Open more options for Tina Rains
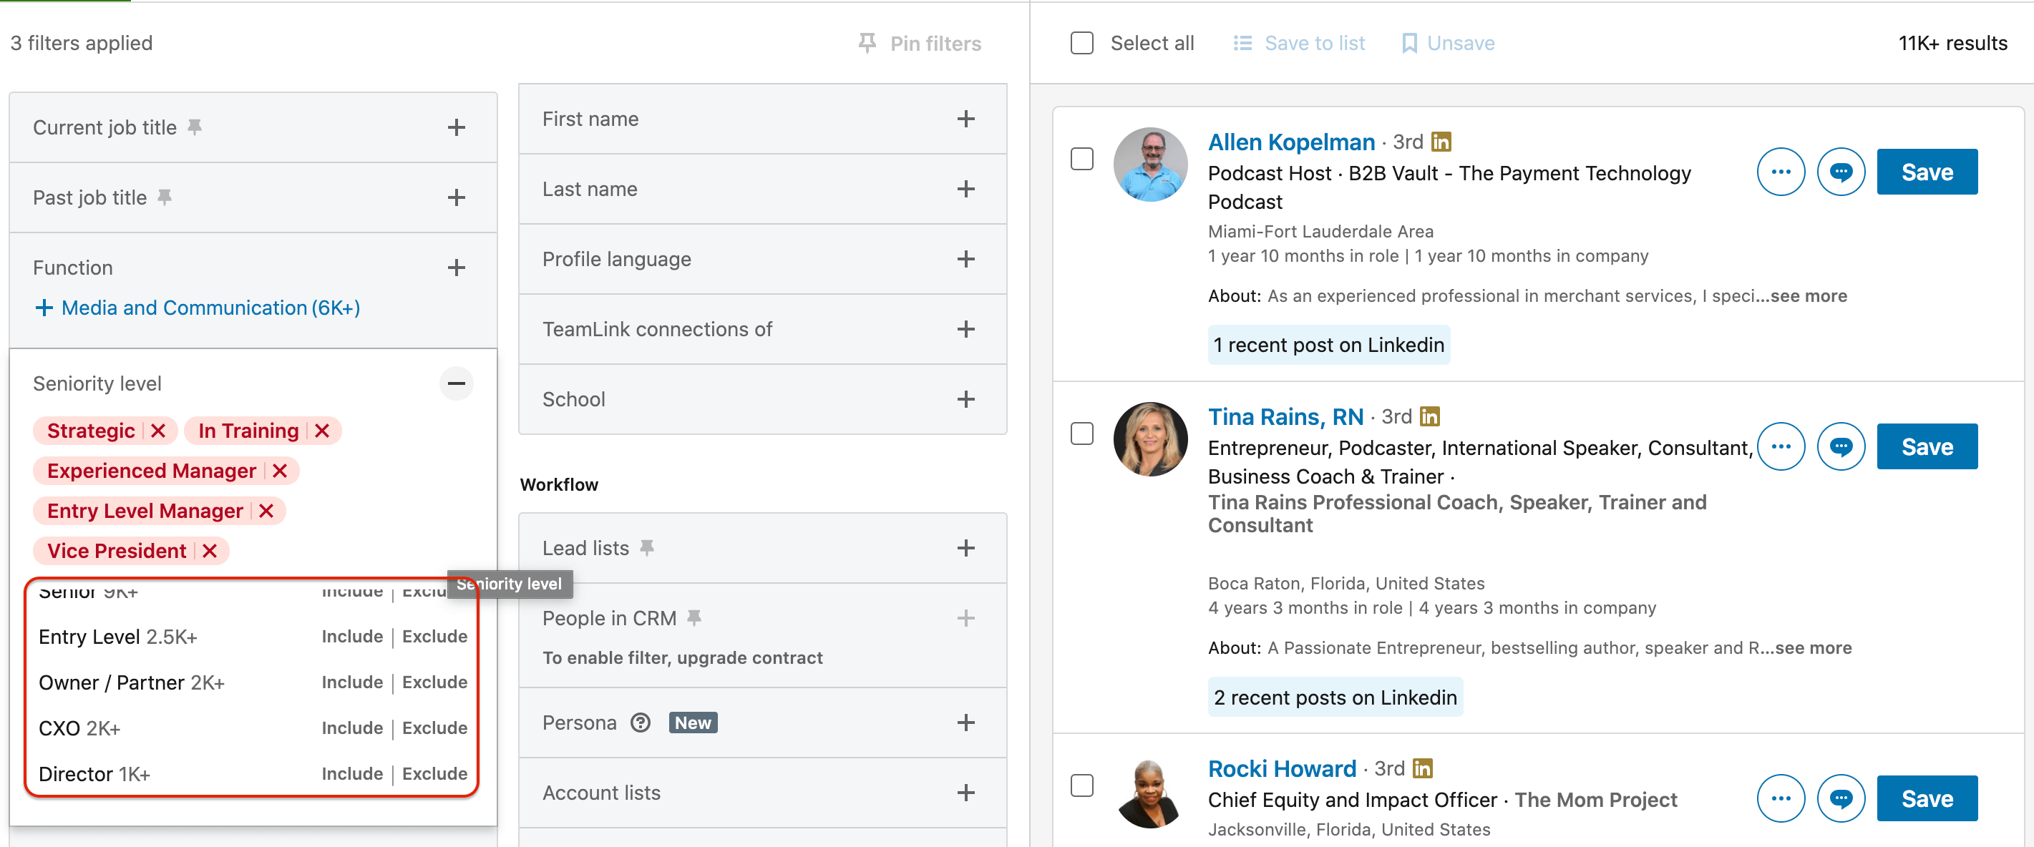This screenshot has height=847, width=2034. tap(1780, 447)
